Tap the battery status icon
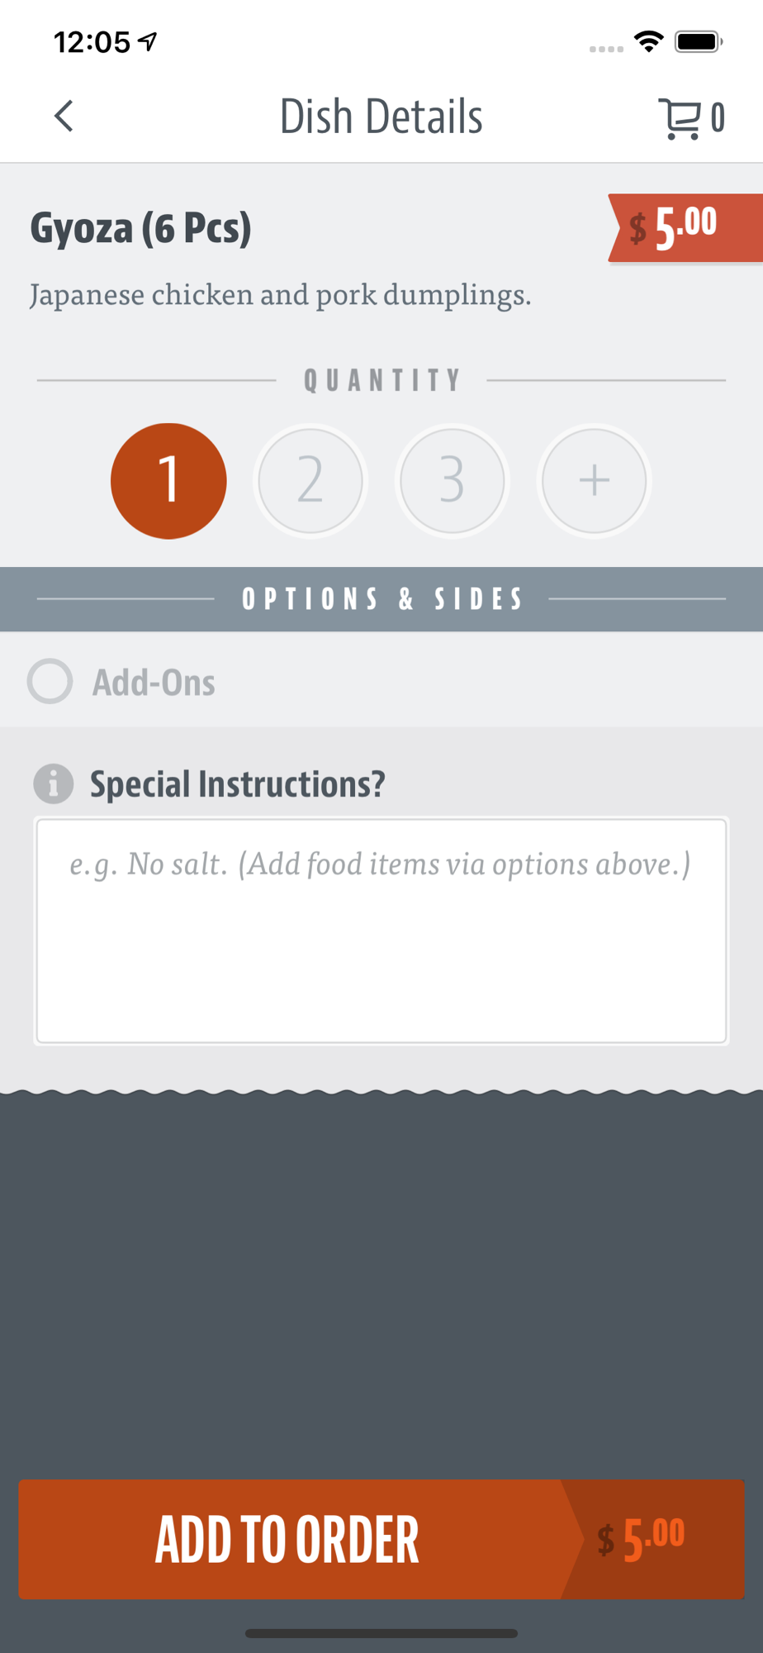The image size is (763, 1653). pyautogui.click(x=699, y=41)
